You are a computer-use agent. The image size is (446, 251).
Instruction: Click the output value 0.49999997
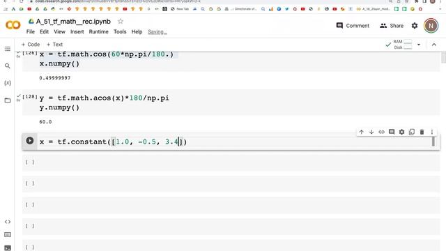(x=55, y=78)
